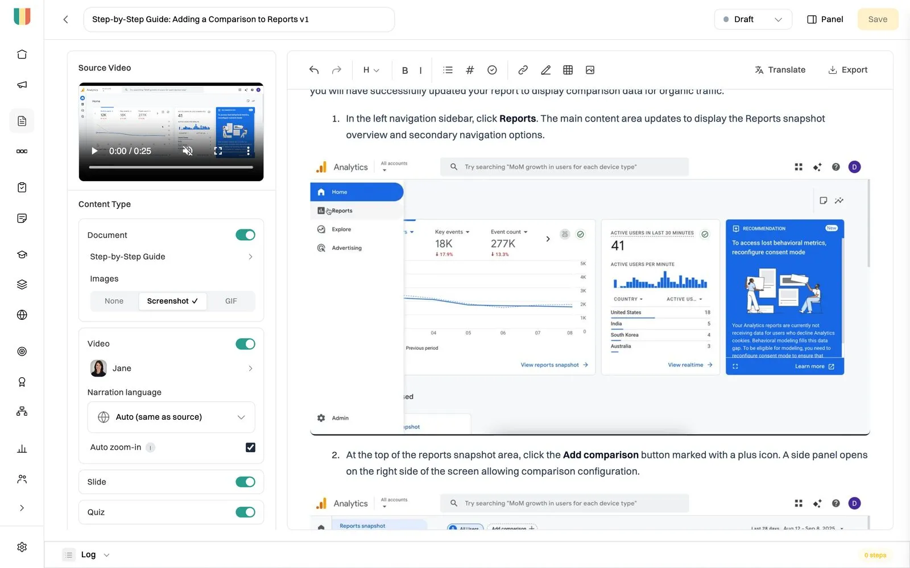Insert a table from toolbar
This screenshot has height=568, width=910.
(x=568, y=70)
